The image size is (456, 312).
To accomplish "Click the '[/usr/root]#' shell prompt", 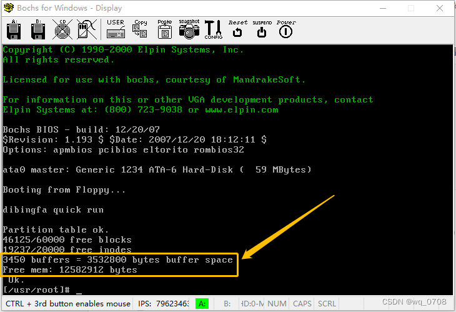I will point(36,290).
